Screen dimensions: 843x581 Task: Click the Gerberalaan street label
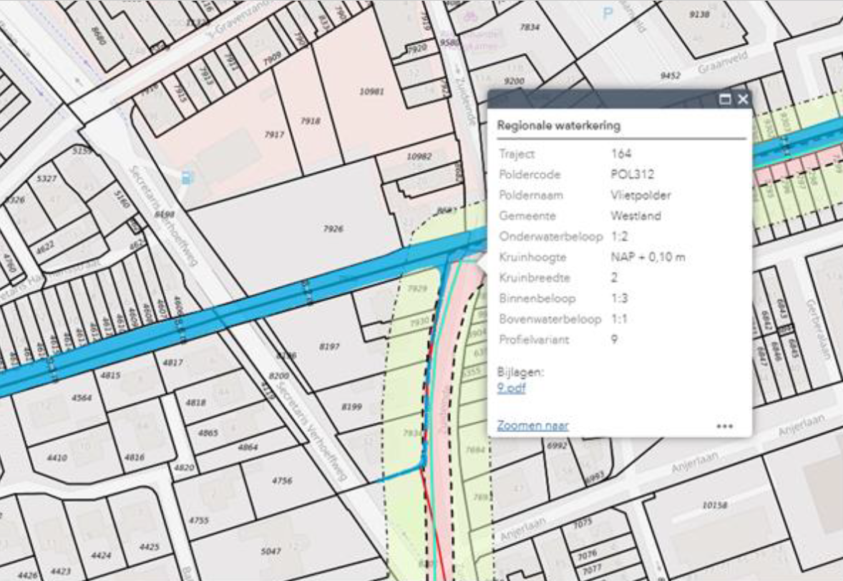(818, 329)
